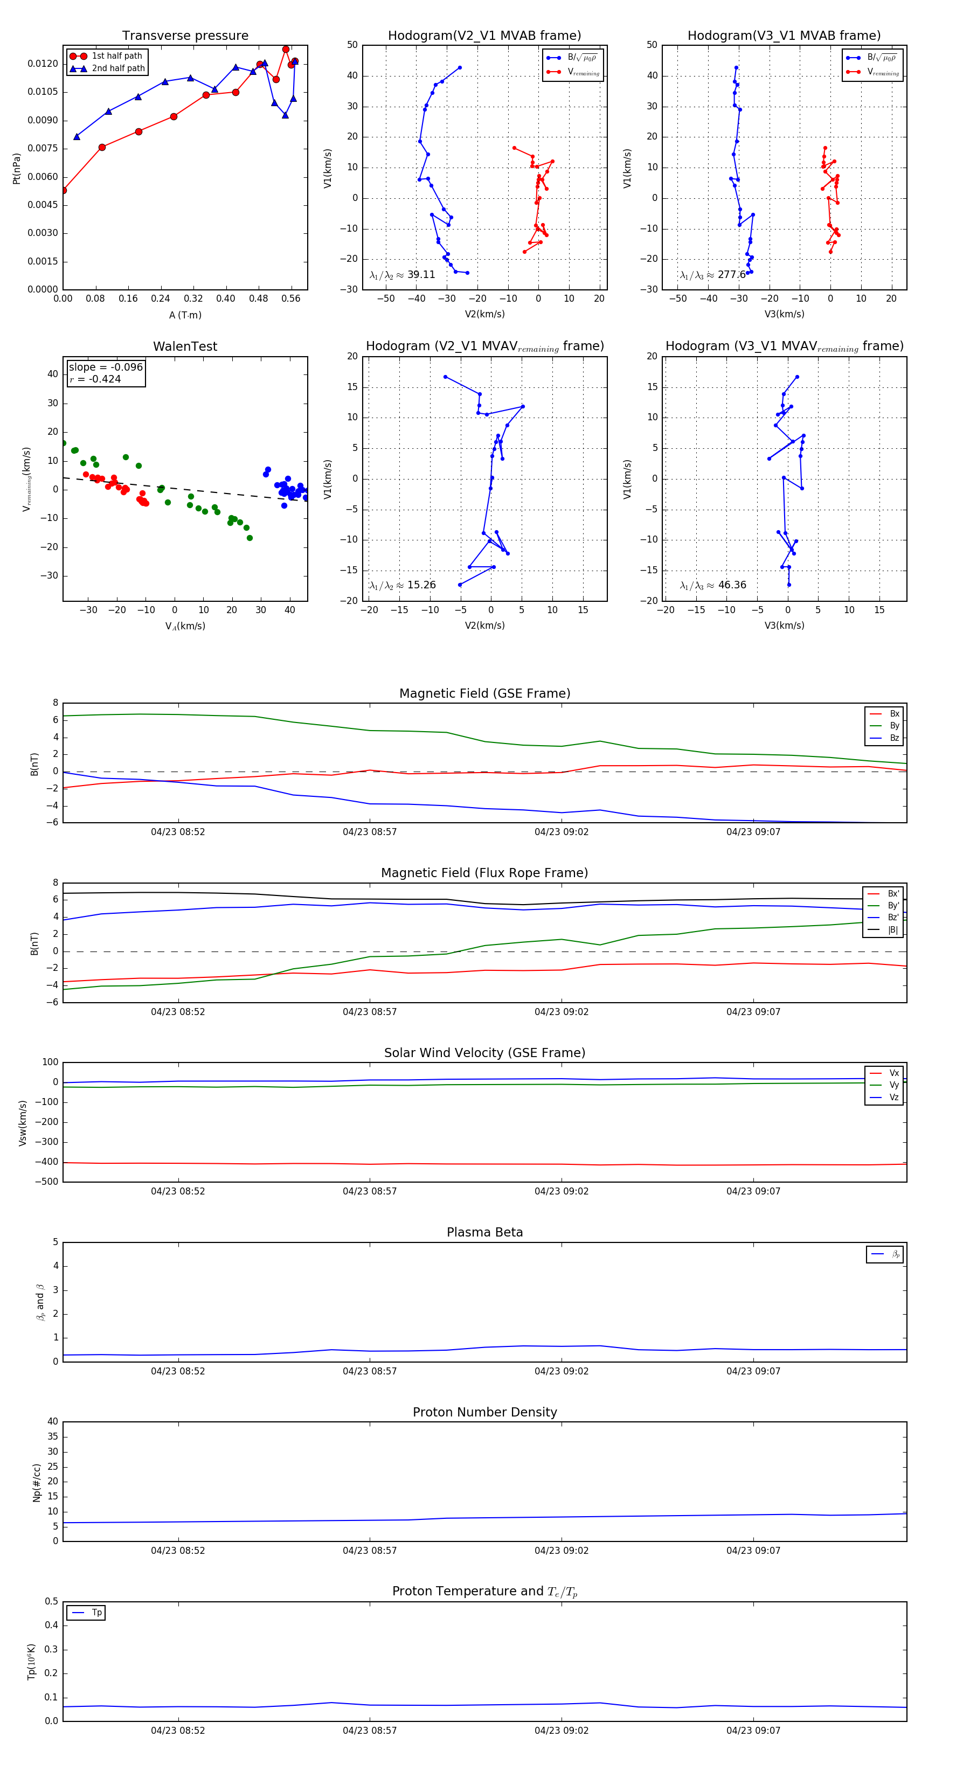
Task: Click the 'Hodogram (V2_V1 MVAV remaining frame)' title
Action: pos(484,346)
